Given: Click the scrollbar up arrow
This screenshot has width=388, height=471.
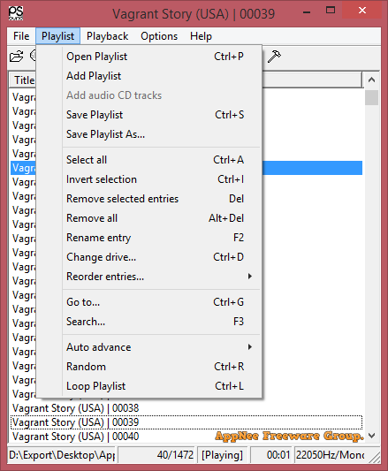Looking at the screenshot, I should [372, 80].
